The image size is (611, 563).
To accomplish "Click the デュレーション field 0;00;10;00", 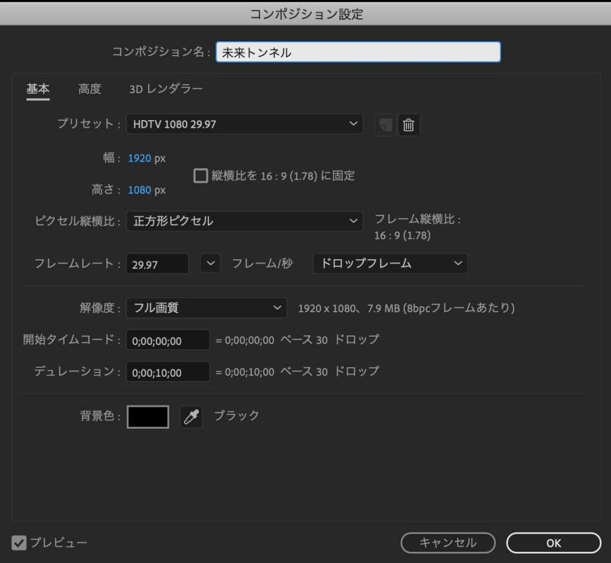I will (168, 372).
